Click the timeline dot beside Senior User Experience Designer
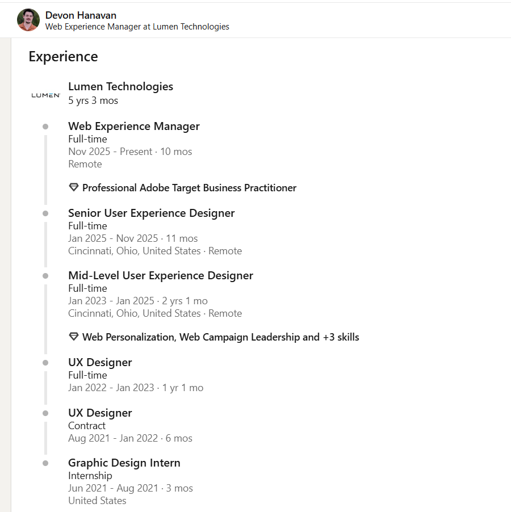 [45, 213]
